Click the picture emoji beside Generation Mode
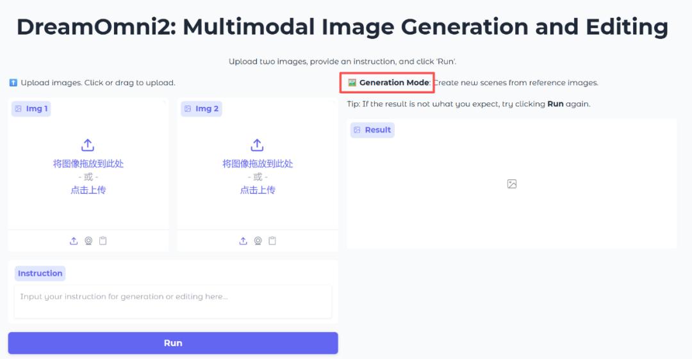Screen dimensions: 692x359 352,83
